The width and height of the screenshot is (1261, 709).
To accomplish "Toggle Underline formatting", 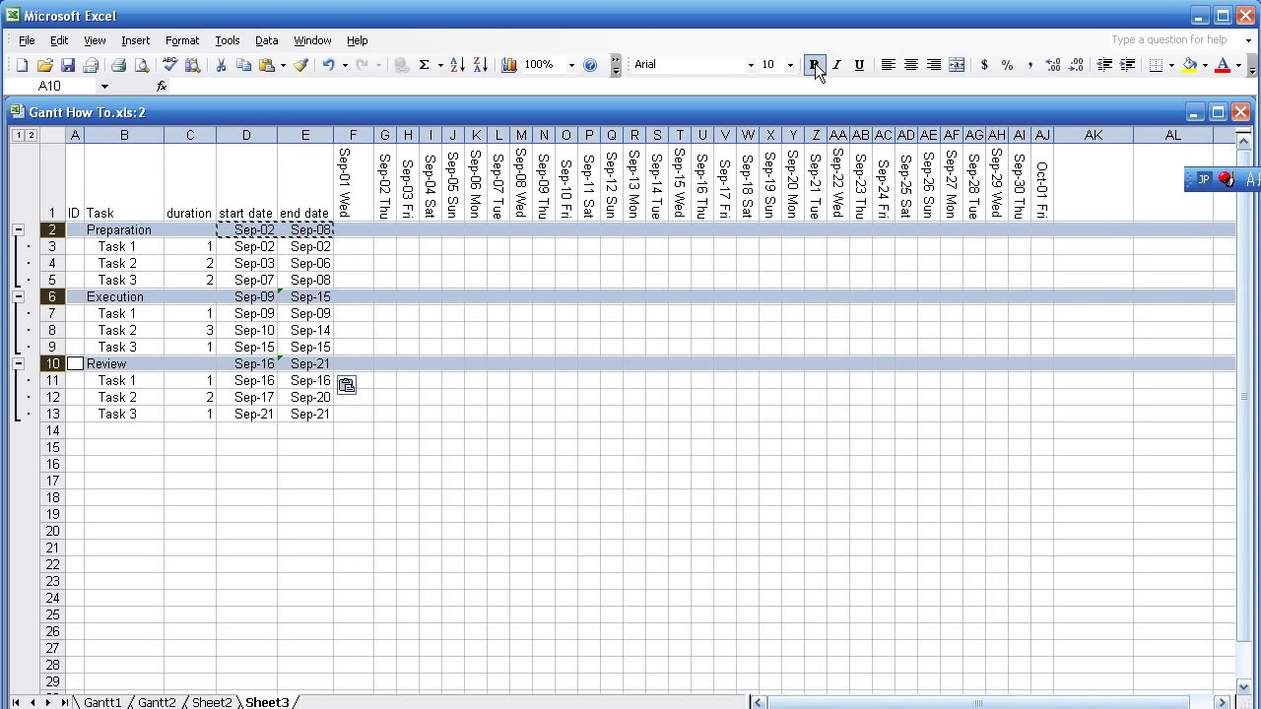I will [x=859, y=65].
